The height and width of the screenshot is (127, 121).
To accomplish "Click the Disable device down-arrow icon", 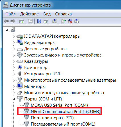I will point(77,21).
